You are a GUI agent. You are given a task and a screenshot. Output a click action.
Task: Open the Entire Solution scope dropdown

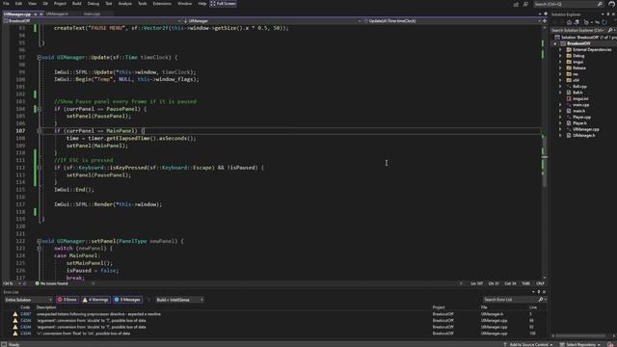(28, 300)
